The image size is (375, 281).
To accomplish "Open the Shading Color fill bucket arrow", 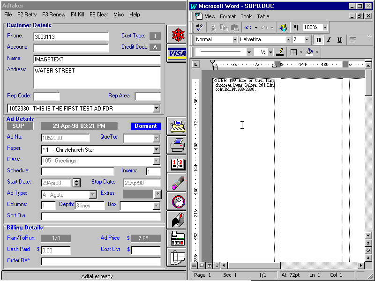I will [x=317, y=52].
